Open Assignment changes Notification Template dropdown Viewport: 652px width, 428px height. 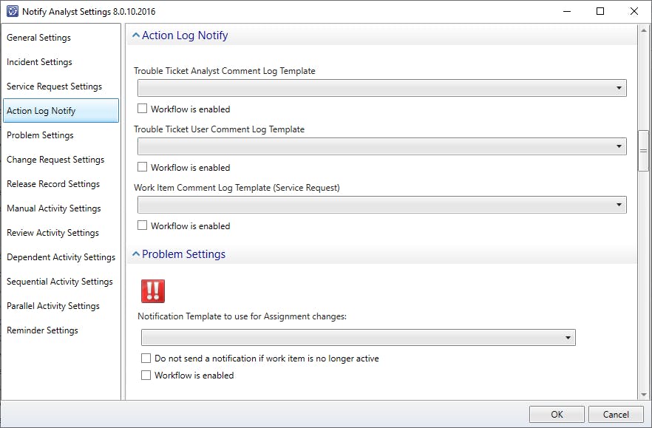(358, 338)
